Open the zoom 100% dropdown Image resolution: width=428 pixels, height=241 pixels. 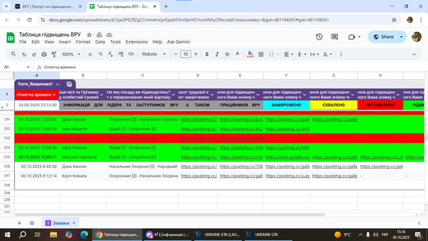(71, 54)
